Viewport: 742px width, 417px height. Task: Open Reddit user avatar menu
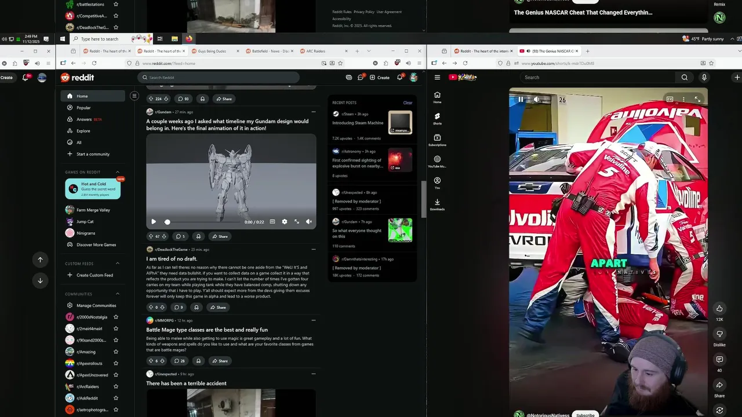click(413, 78)
